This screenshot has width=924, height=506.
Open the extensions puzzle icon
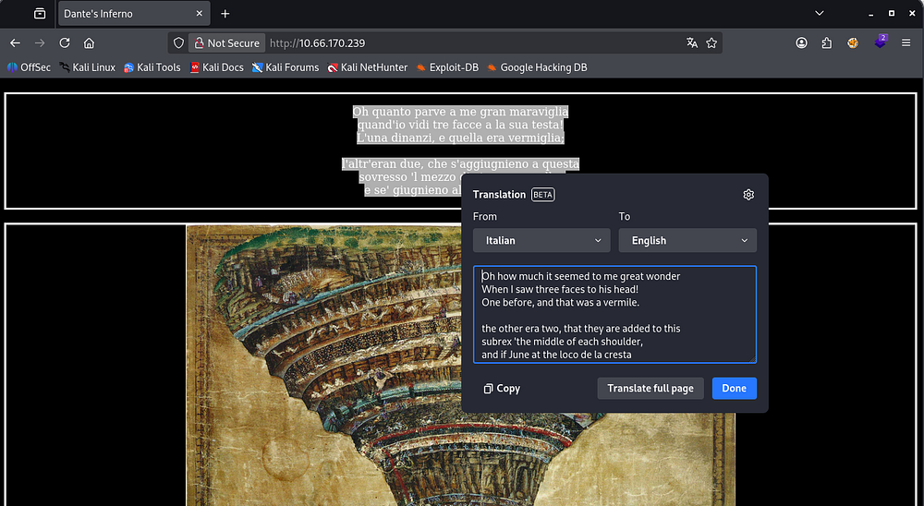[x=825, y=42]
